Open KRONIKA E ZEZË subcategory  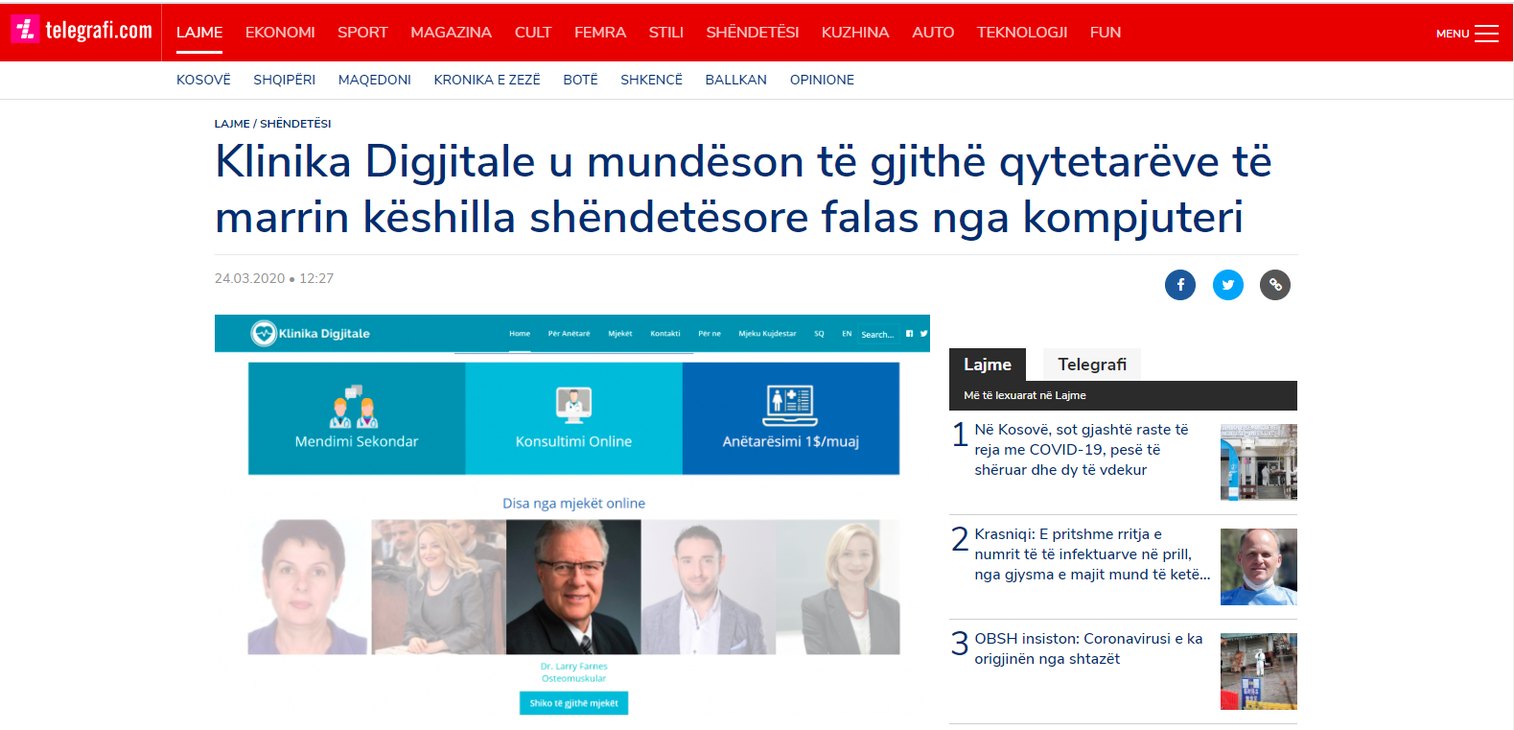pos(487,80)
